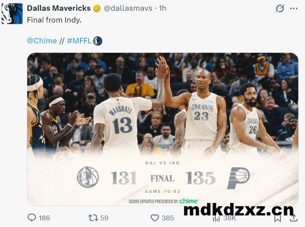Image resolution: width=305 pixels, height=227 pixels.
Task: Open the three-dot more options menu
Action: pyautogui.click(x=293, y=8)
